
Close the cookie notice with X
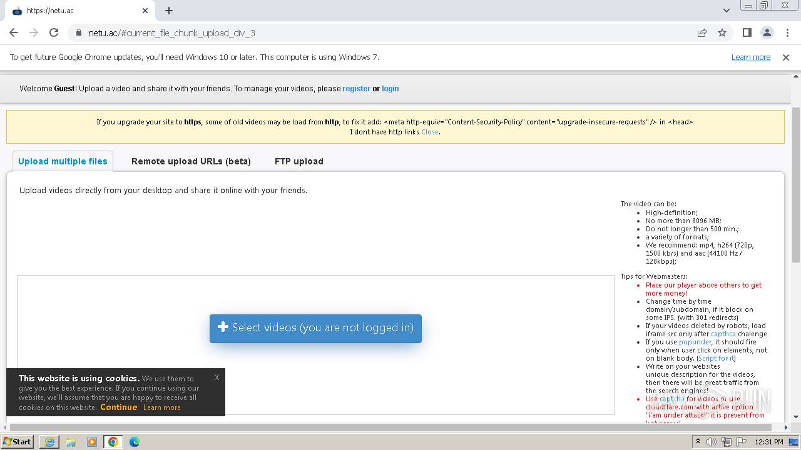[217, 377]
